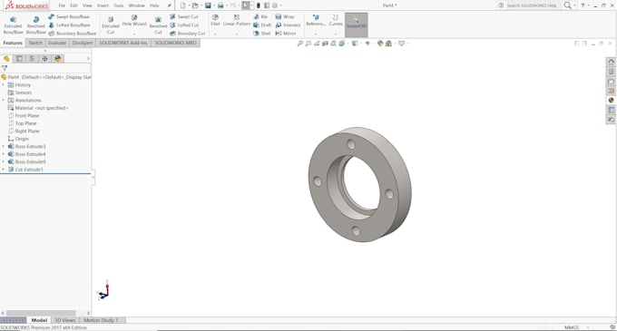This screenshot has width=617, height=331.
Task: Switch to the Sketch tab
Action: click(x=35, y=43)
